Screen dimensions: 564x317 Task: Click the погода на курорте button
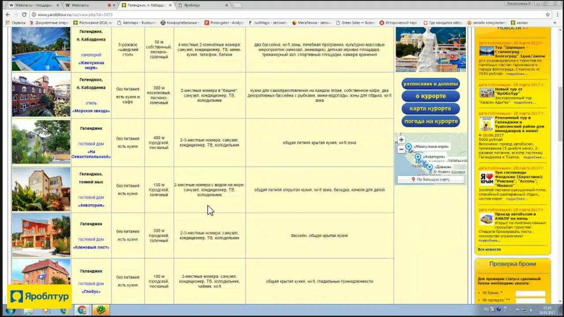point(430,121)
